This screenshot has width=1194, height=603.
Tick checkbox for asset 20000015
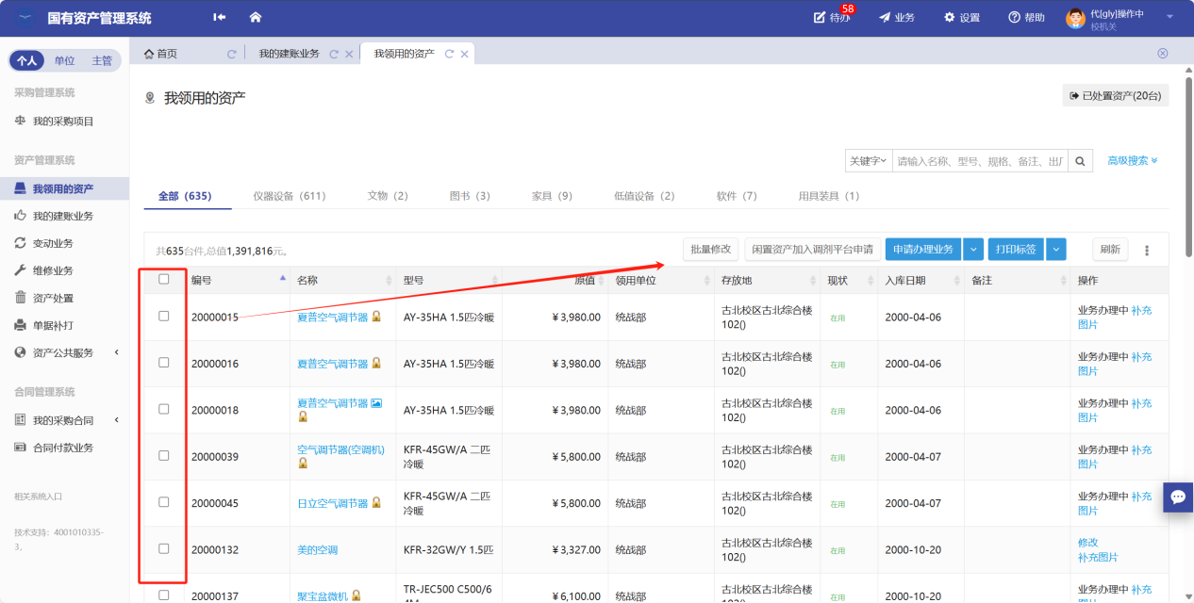click(164, 317)
